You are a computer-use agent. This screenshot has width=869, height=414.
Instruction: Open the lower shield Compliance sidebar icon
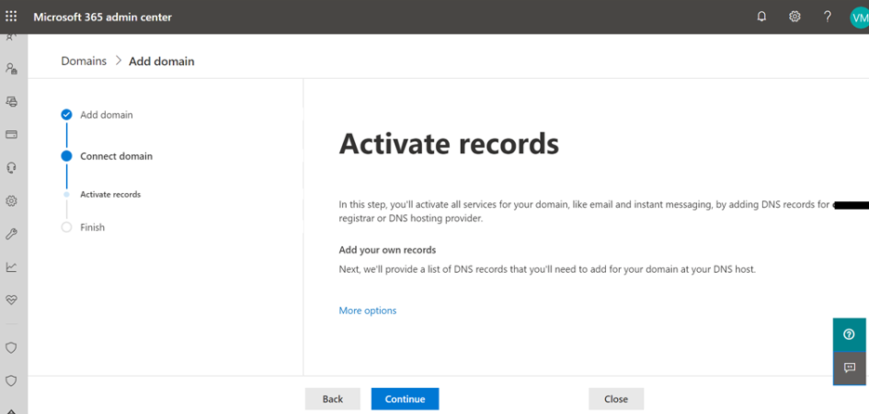pos(11,381)
